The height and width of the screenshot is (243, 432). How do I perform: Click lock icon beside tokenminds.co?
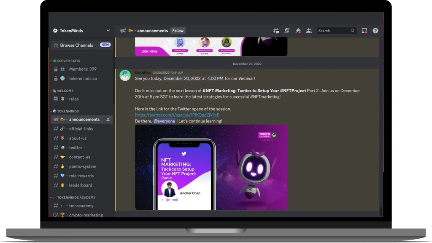56,79
